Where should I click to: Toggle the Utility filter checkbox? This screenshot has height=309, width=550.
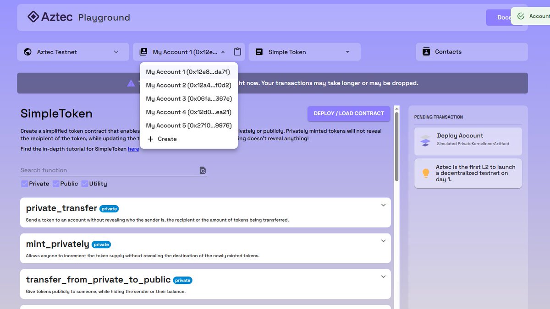click(x=85, y=184)
